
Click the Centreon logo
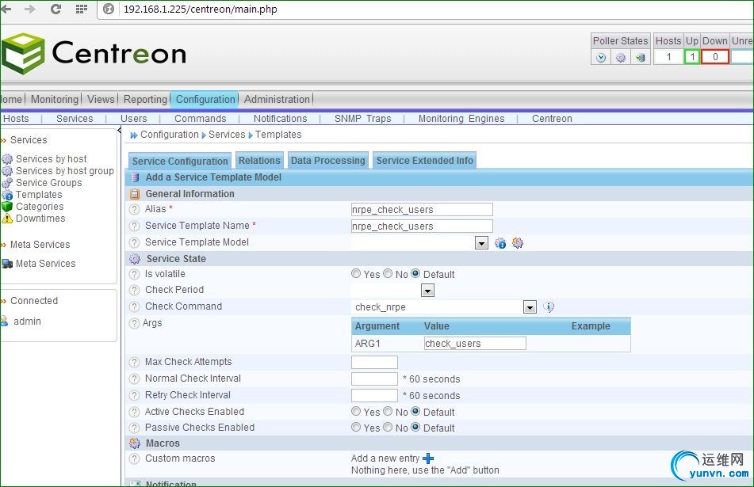click(94, 53)
